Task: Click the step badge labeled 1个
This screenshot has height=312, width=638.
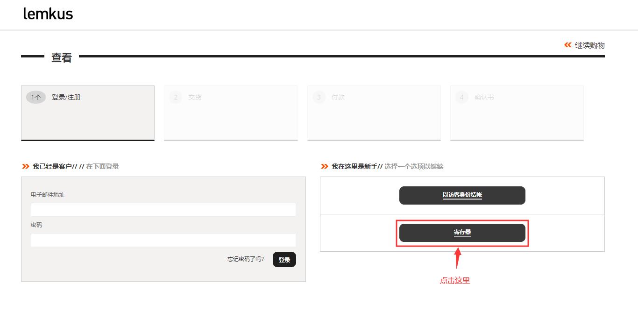Action: [36, 97]
